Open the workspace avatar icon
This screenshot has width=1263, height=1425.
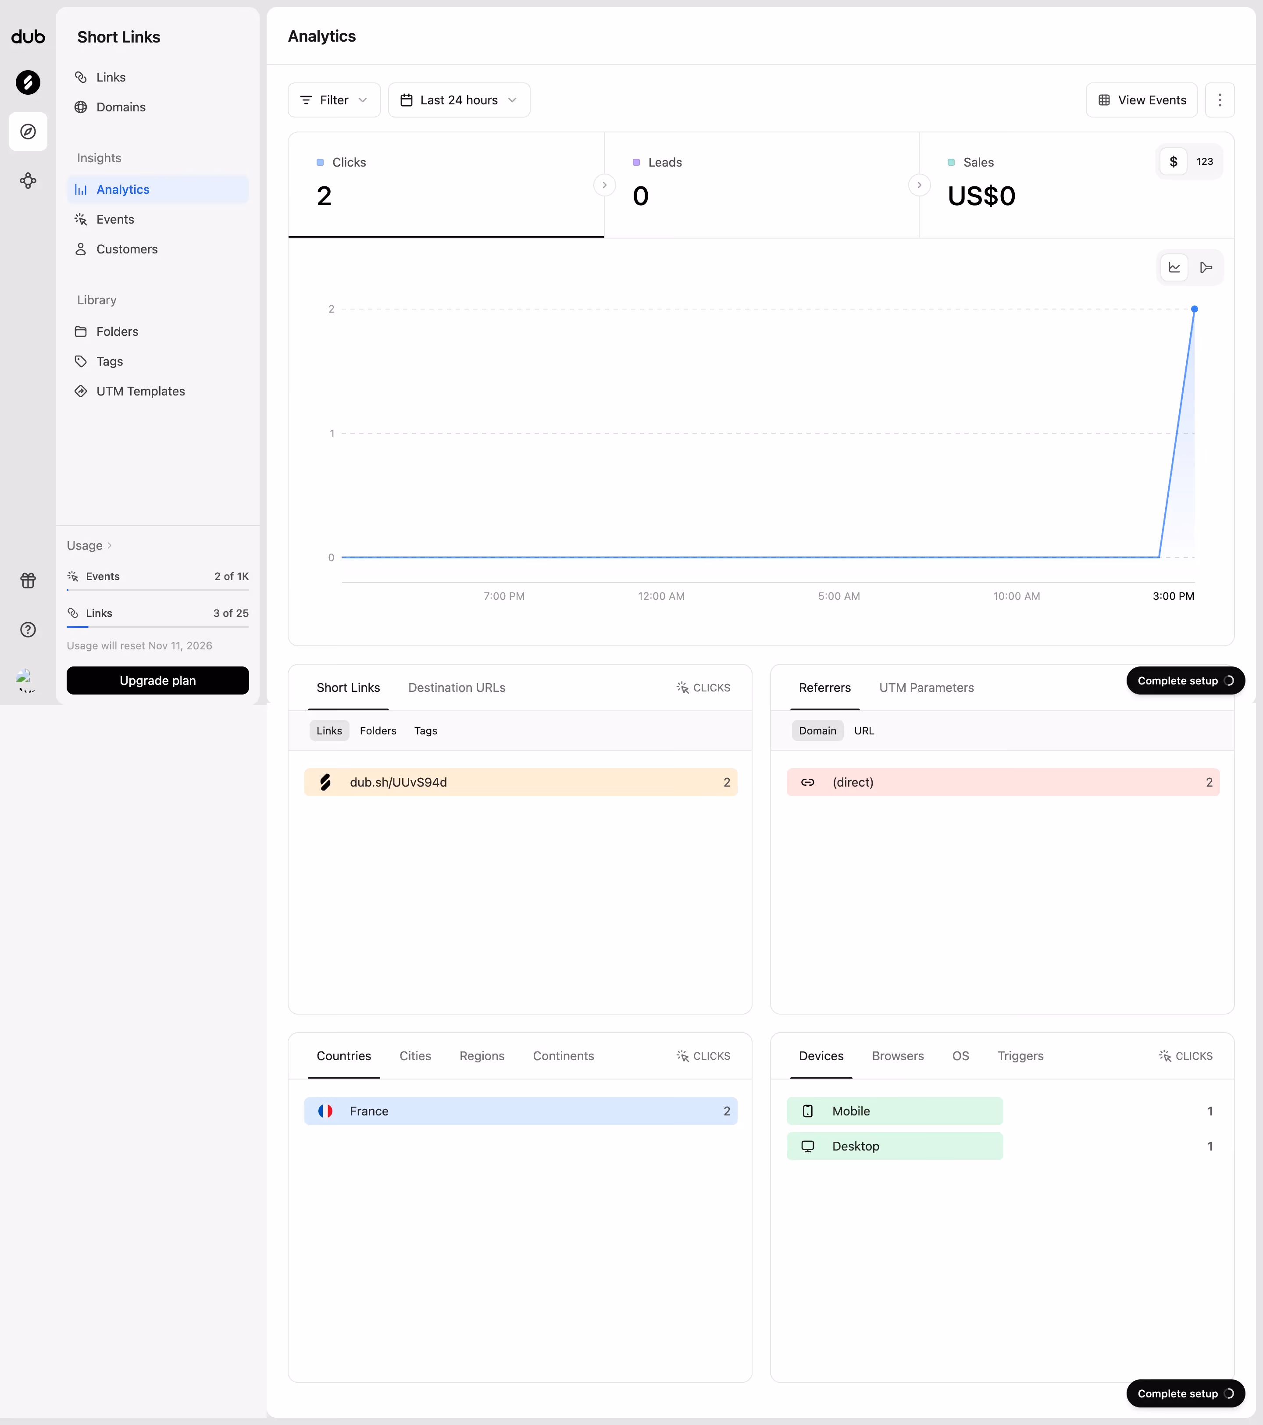click(x=28, y=82)
